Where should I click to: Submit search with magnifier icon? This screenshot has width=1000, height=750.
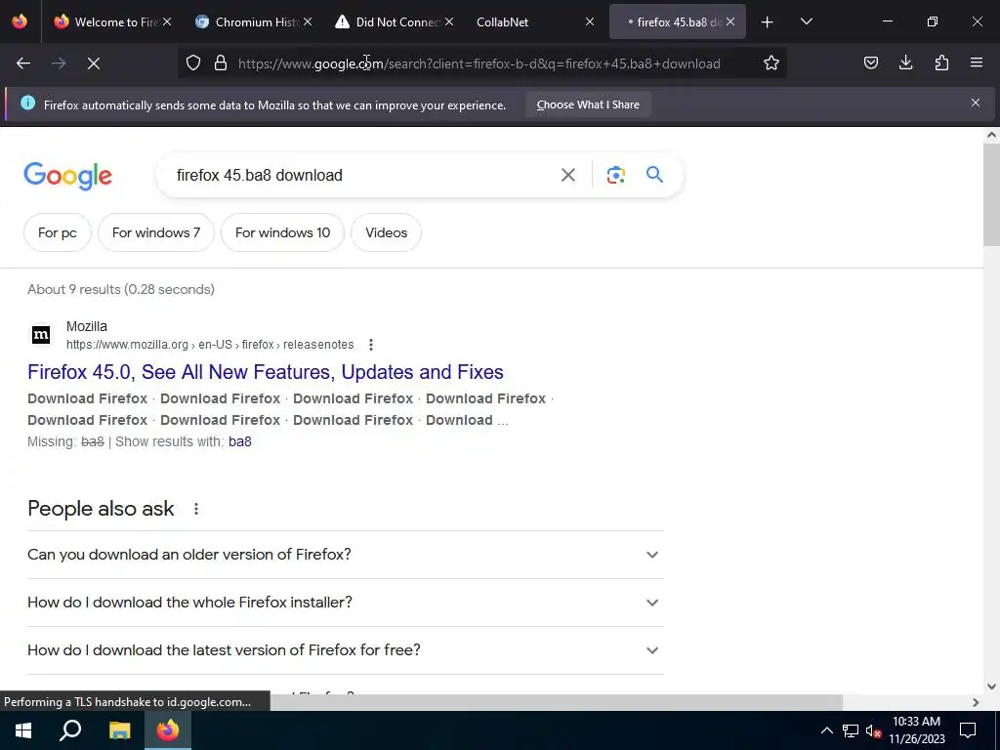tap(654, 175)
